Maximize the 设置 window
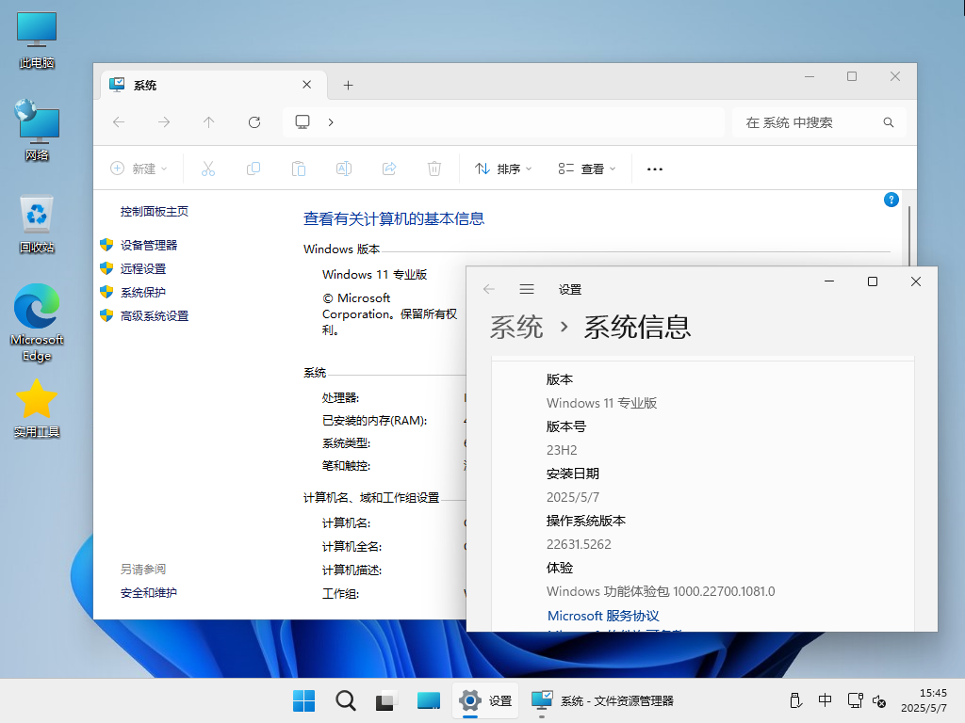The height and width of the screenshot is (723, 965). tap(872, 281)
